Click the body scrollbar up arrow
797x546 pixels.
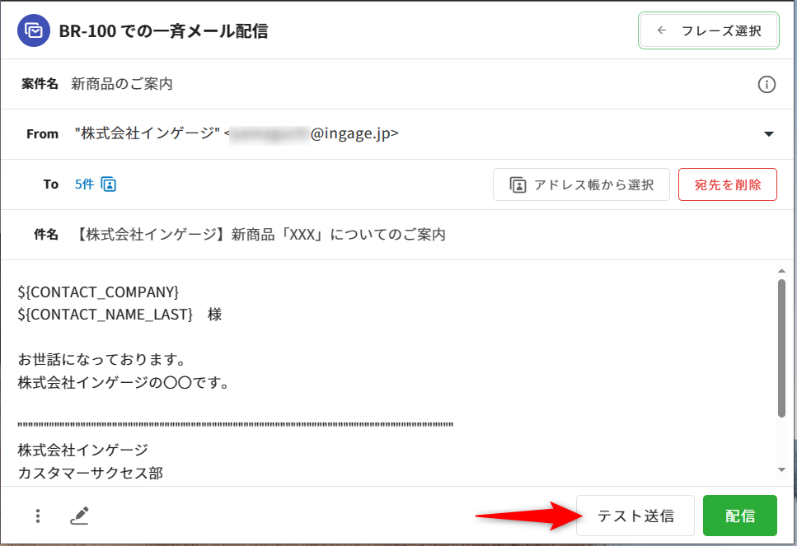[x=781, y=271]
